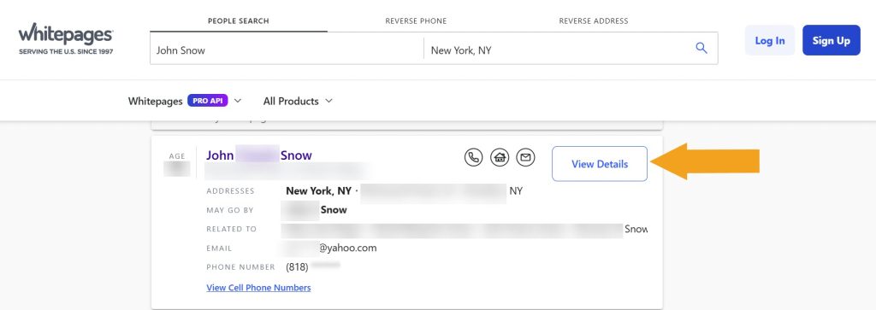Switch to the Reverse Address tab

pos(594,21)
